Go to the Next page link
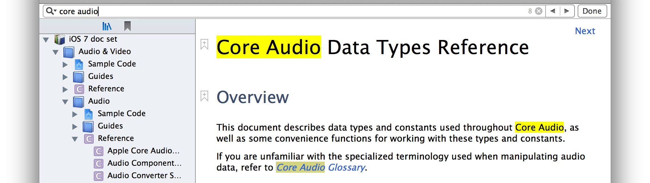Screen dimensions: 650x183 click(585, 31)
